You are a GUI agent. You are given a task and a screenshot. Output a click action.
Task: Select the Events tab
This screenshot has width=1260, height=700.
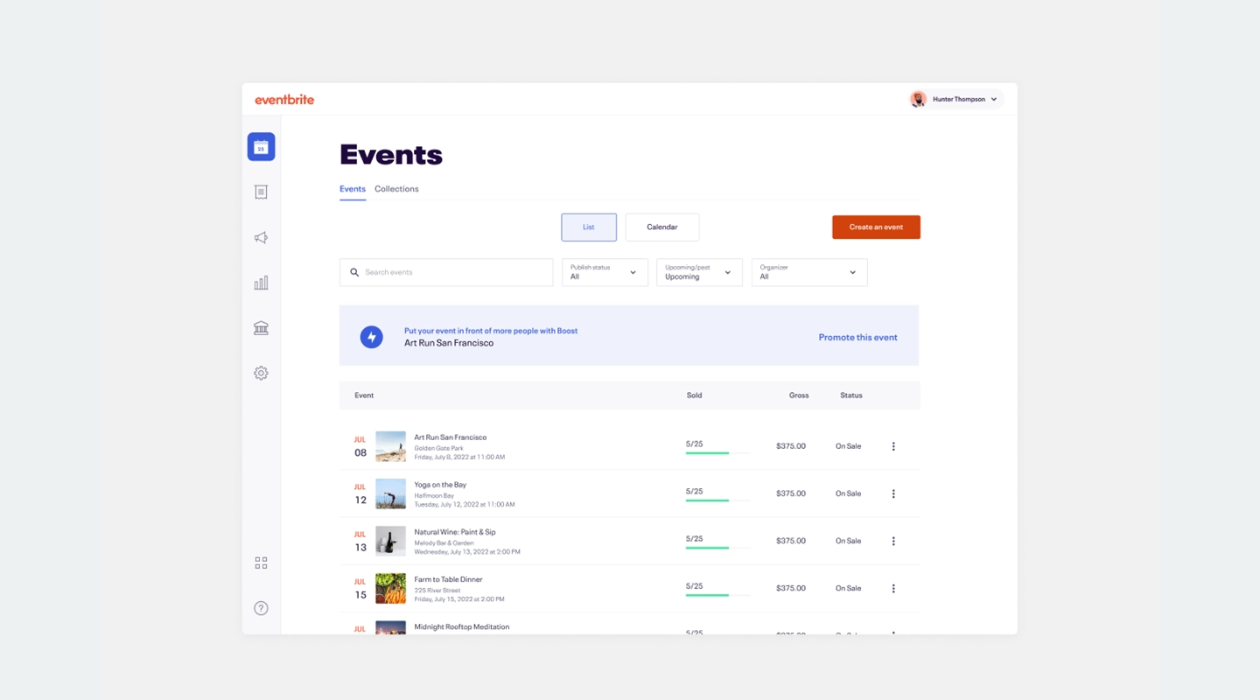pyautogui.click(x=352, y=189)
